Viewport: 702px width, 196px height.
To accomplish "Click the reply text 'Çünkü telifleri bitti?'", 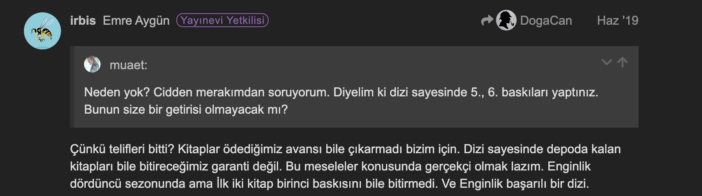I will (122, 149).
